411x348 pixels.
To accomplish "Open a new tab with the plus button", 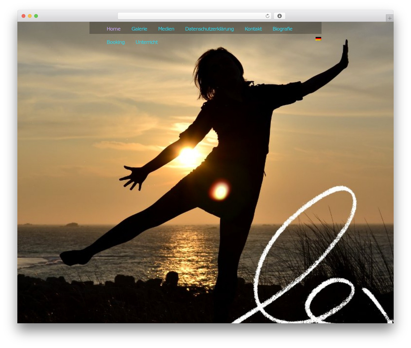I will (389, 18).
